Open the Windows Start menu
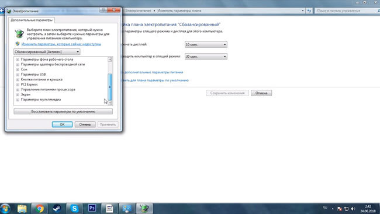This screenshot has width=380, height=214. (x=5, y=208)
